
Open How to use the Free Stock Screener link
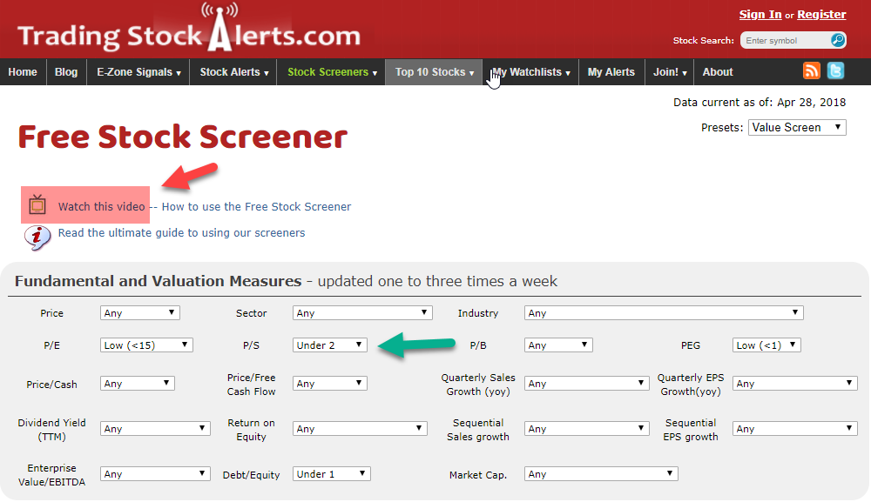tap(256, 206)
